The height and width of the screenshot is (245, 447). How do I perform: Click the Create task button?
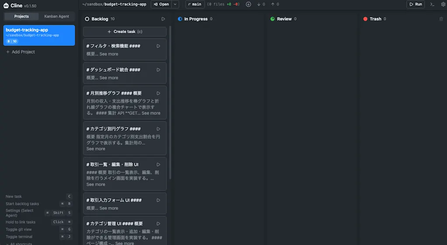tap(125, 31)
